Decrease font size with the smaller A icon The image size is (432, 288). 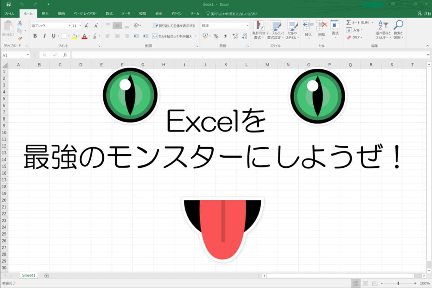point(96,26)
